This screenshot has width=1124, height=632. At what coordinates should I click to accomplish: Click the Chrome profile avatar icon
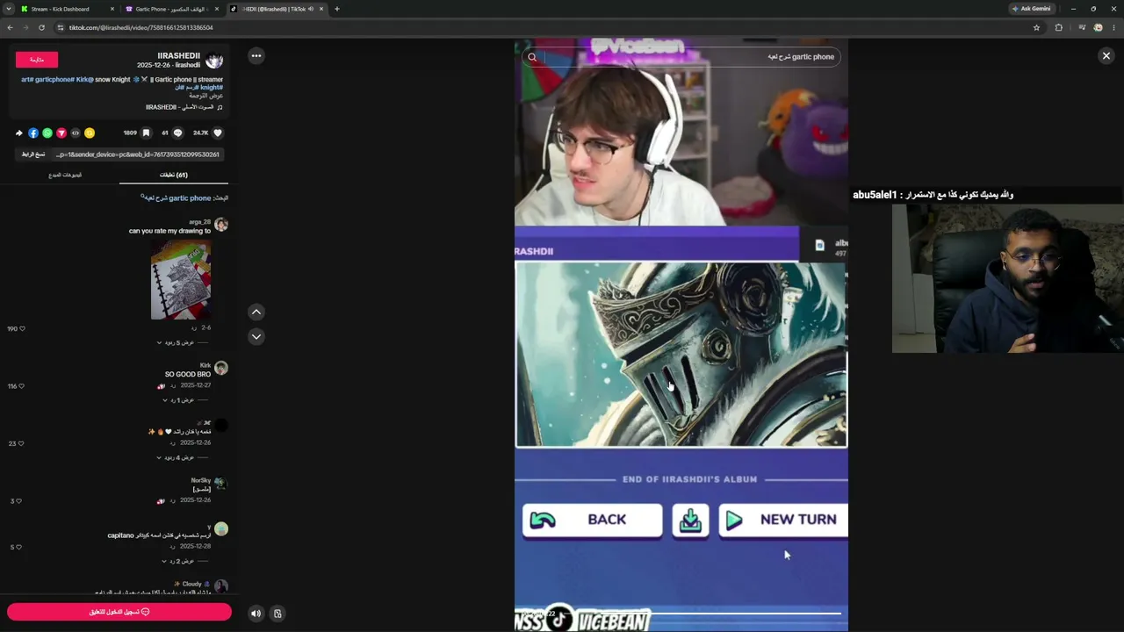(1098, 27)
